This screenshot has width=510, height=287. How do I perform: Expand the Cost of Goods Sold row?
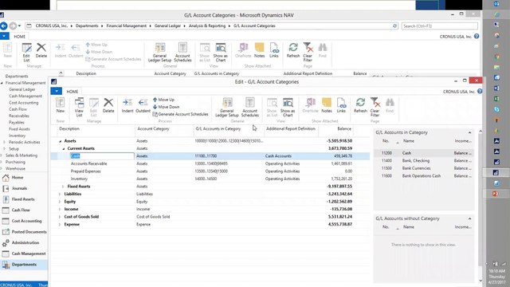[60, 217]
